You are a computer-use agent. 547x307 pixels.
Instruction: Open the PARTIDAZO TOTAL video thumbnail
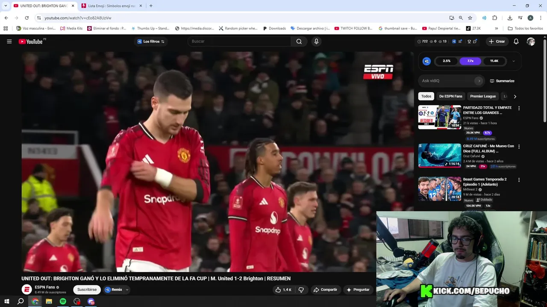439,117
